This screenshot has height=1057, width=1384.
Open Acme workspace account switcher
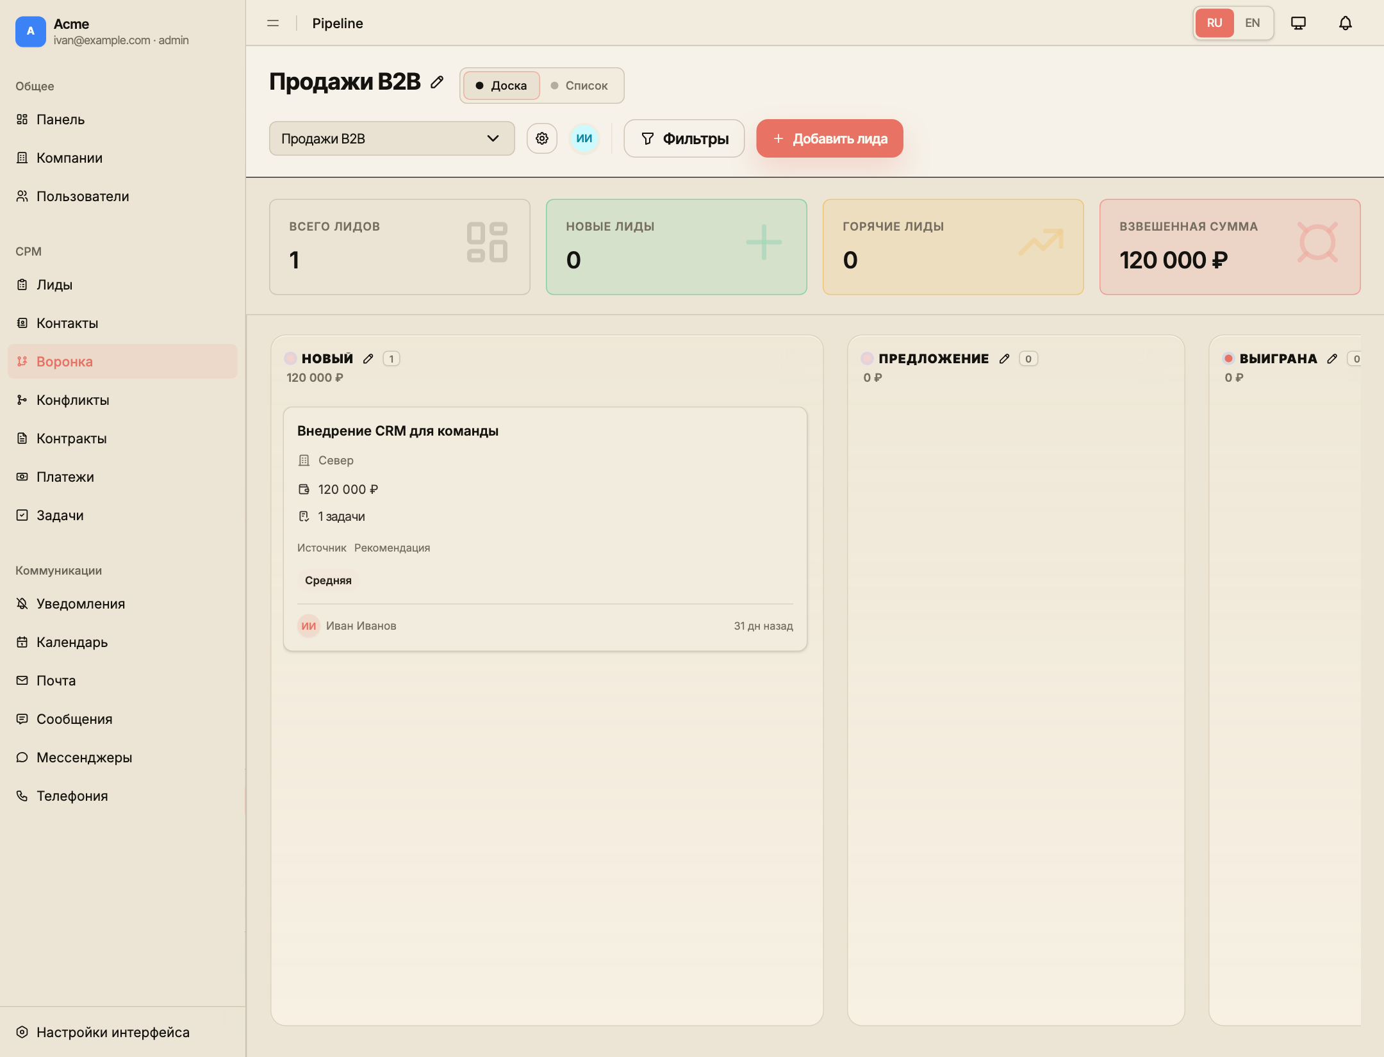click(x=103, y=31)
